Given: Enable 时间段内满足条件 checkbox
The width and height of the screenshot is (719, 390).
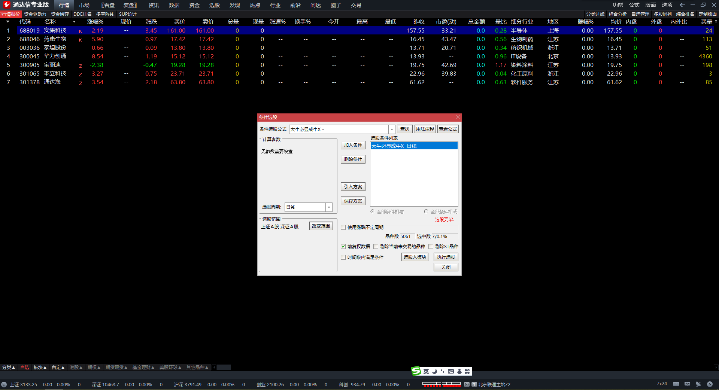Looking at the screenshot, I should coord(343,257).
